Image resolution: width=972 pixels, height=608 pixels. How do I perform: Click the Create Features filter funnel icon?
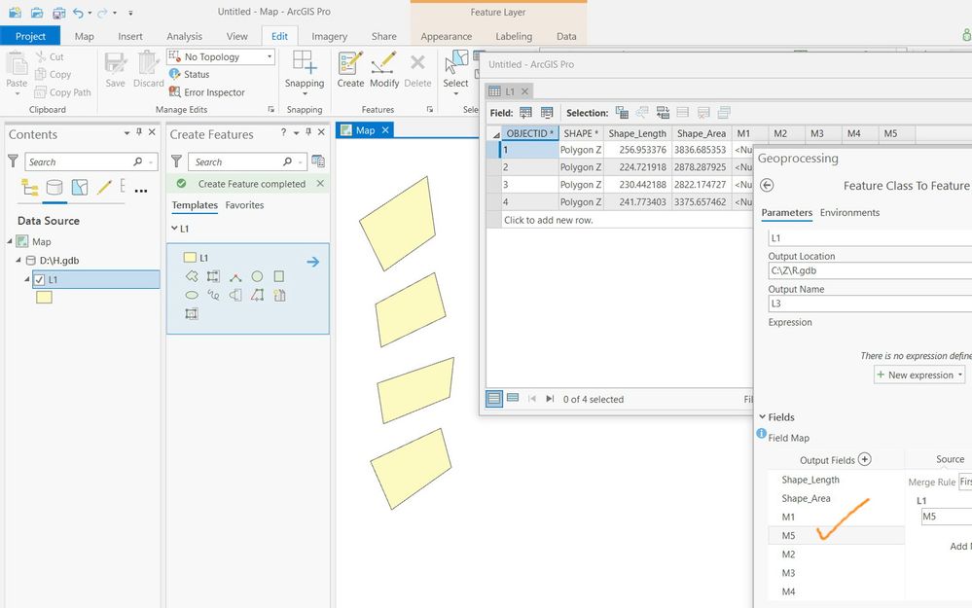(x=177, y=161)
